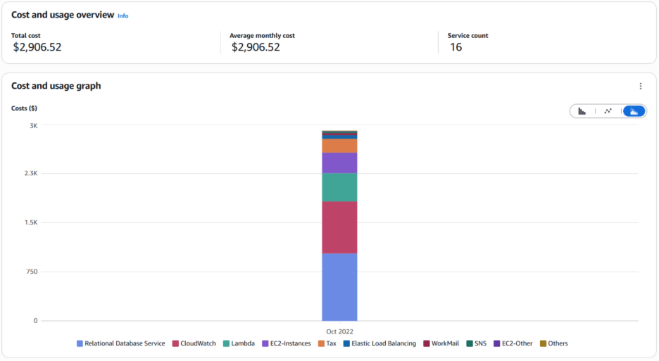Toggle Relational Database Service legend item

[120, 343]
